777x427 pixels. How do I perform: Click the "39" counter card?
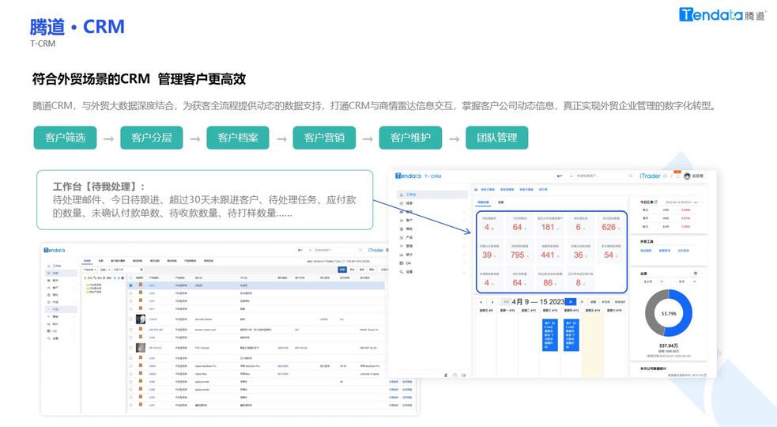[489, 252]
